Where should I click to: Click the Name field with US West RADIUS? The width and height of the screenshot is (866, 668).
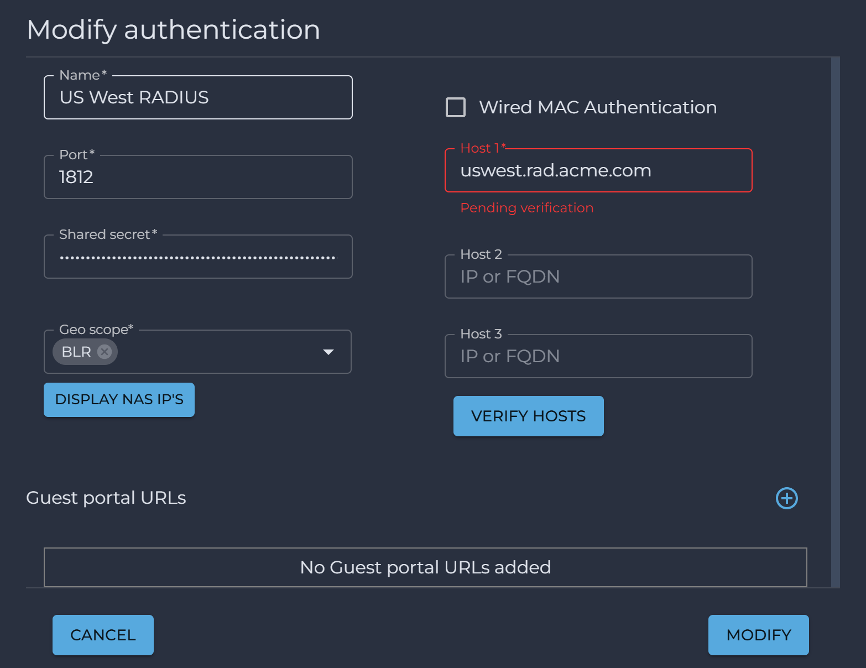click(198, 98)
